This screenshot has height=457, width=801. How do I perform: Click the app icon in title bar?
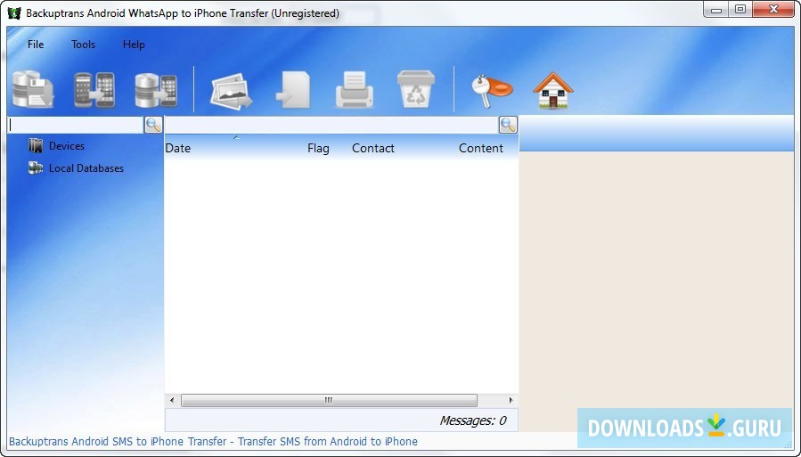click(14, 13)
